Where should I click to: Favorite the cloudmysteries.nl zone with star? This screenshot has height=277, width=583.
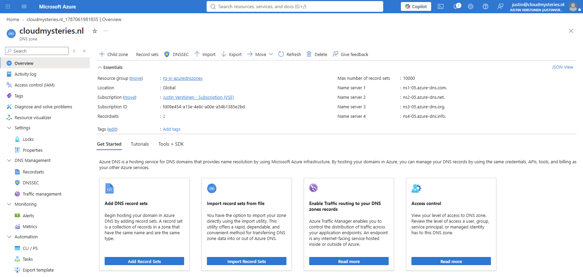click(x=95, y=31)
